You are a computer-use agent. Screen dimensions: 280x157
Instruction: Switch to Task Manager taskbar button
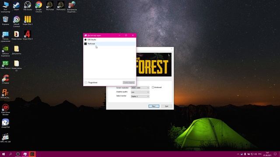pyautogui.click(x=25, y=154)
